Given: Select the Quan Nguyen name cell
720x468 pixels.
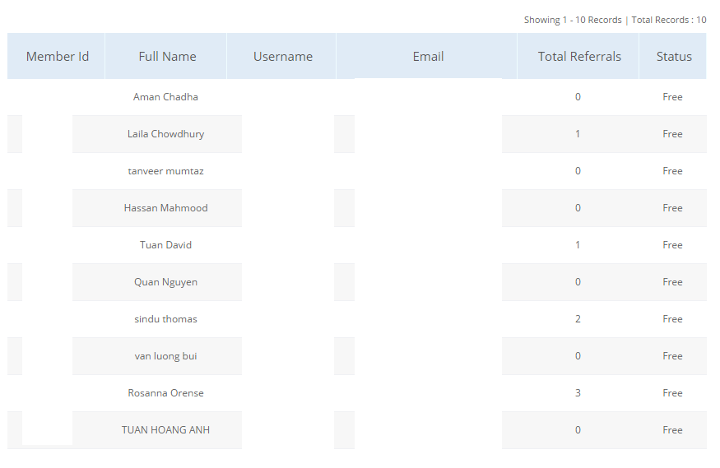Looking at the screenshot, I should click(165, 282).
